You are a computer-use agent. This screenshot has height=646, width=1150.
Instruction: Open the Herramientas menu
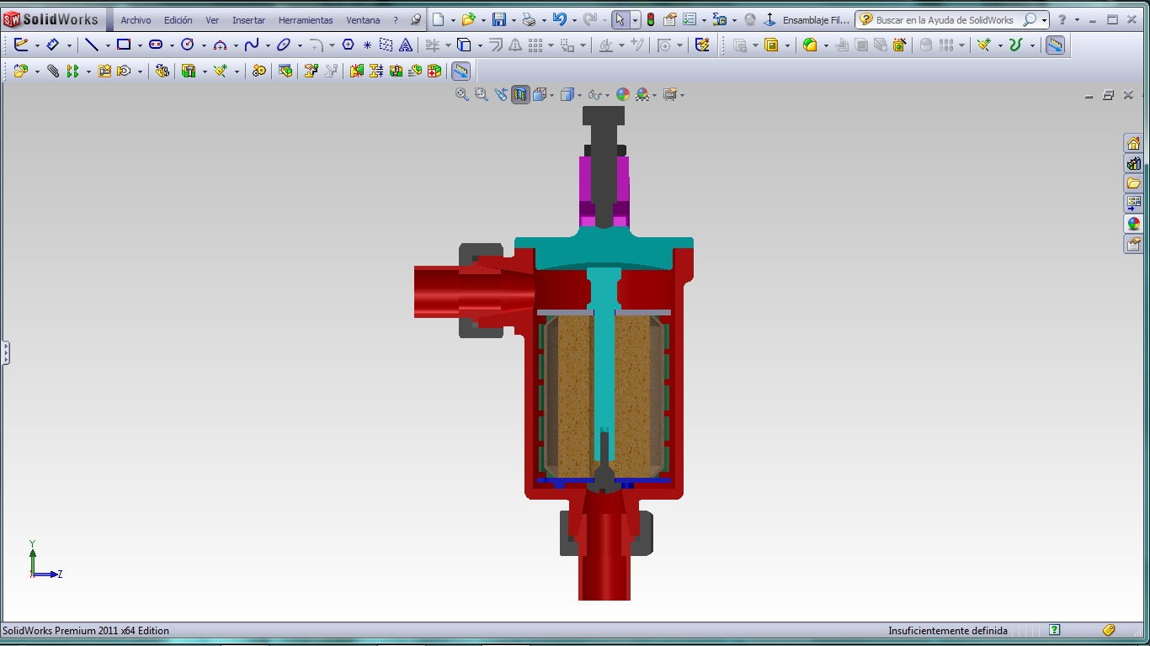306,20
